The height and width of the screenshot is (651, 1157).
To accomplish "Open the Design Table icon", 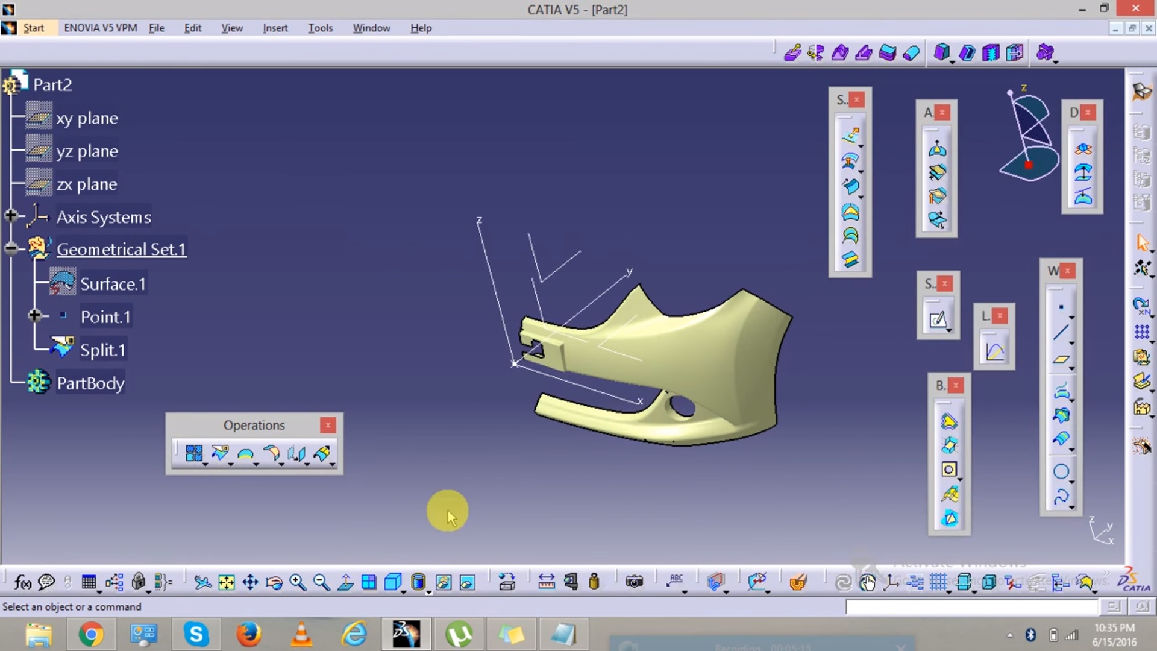I will tap(89, 582).
